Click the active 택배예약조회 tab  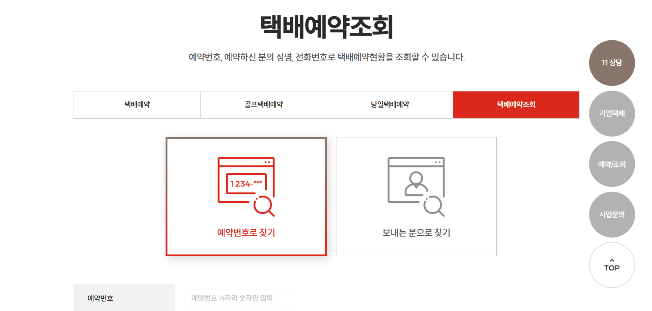point(516,105)
